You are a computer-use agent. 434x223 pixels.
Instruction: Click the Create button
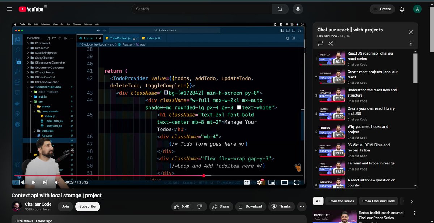tap(382, 9)
